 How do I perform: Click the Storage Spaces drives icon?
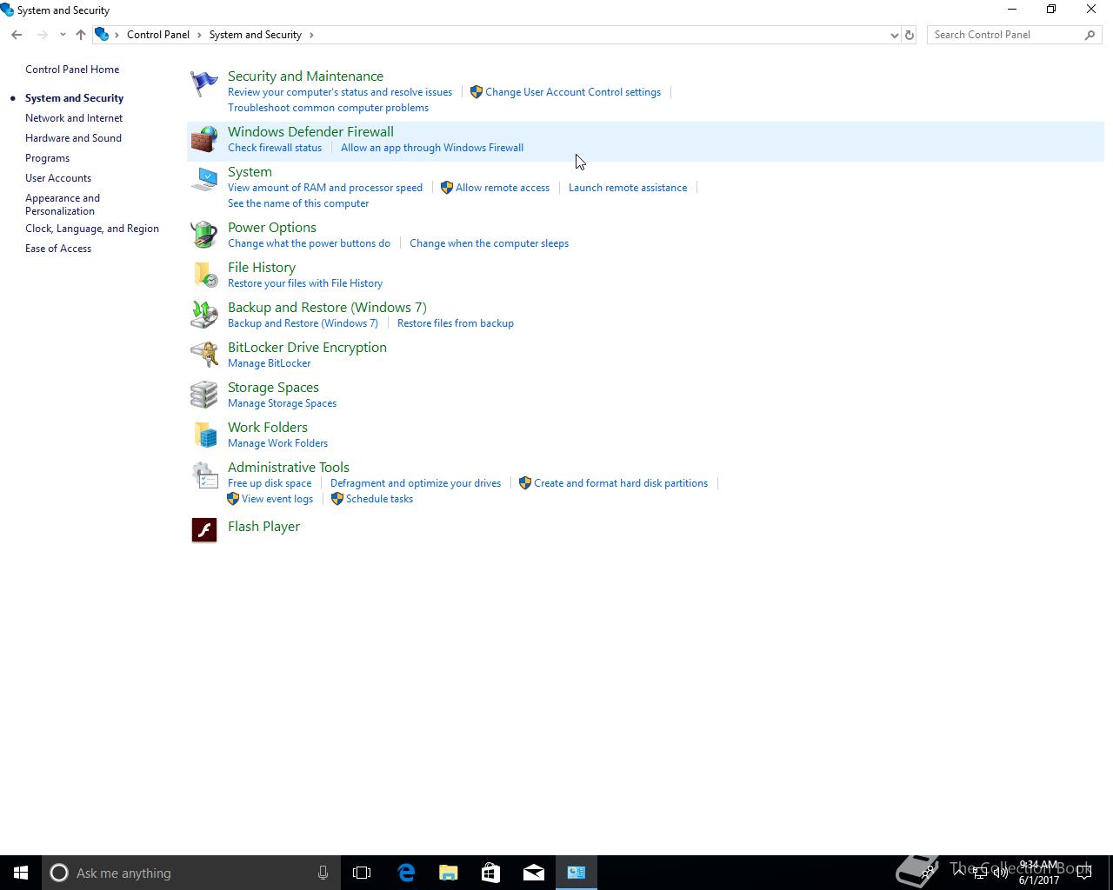204,395
